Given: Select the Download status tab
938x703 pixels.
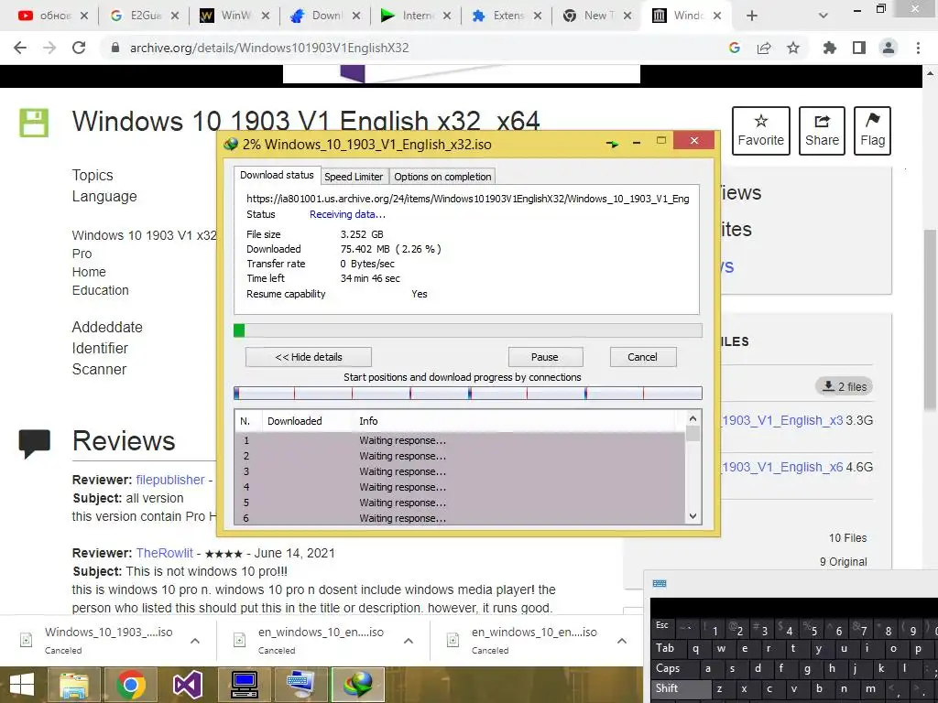Looking at the screenshot, I should 277,175.
